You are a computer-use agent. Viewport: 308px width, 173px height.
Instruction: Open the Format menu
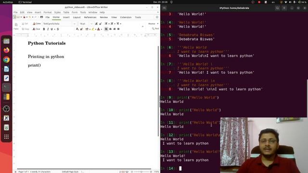(48, 12)
